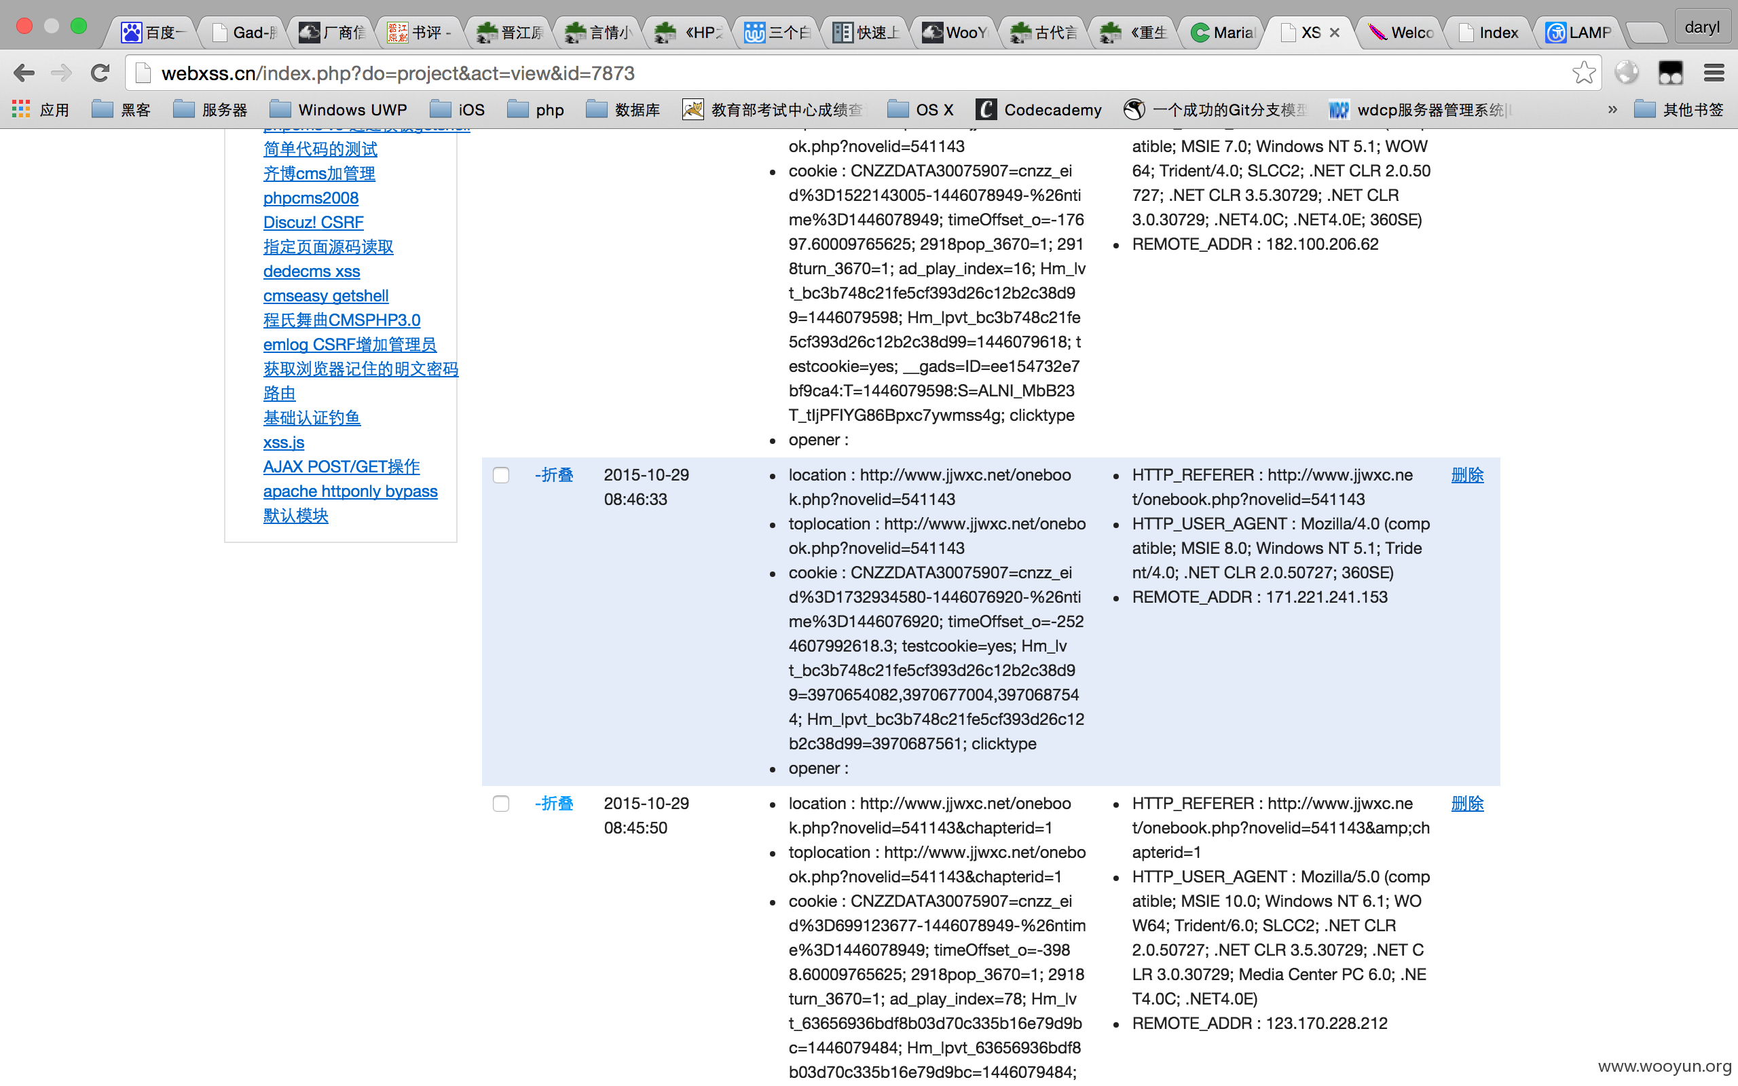
Task: Open the Windows UWP bookmarks folder
Action: click(x=338, y=110)
